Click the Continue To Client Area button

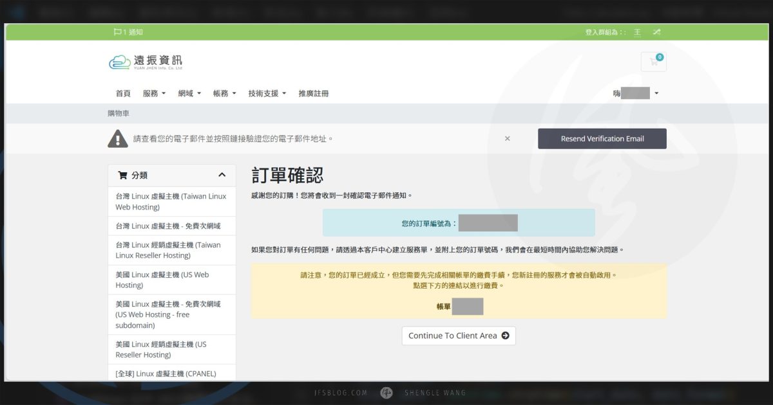click(458, 336)
